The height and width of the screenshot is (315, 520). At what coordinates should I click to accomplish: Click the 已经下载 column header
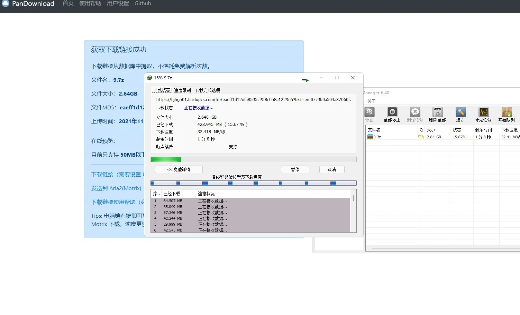[x=179, y=194]
